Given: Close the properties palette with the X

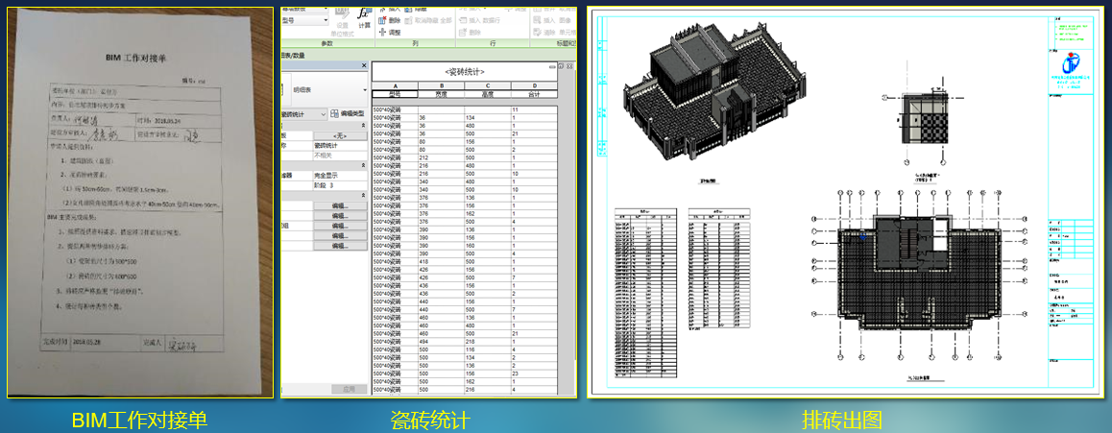Looking at the screenshot, I should [365, 66].
